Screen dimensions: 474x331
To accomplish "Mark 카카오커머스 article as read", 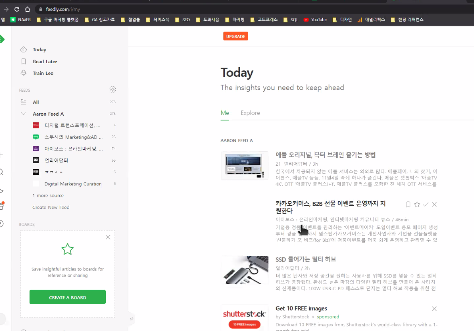I will click(426, 205).
